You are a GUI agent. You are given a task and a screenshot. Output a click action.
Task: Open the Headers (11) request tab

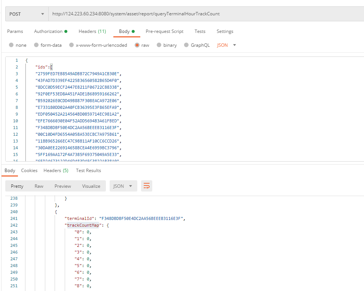click(x=92, y=31)
